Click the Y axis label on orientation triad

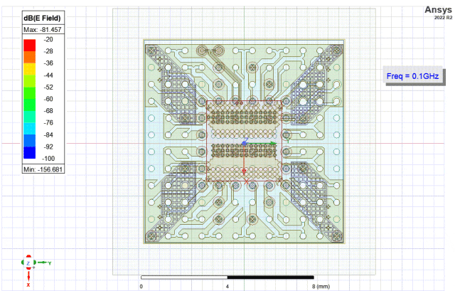pos(50,263)
